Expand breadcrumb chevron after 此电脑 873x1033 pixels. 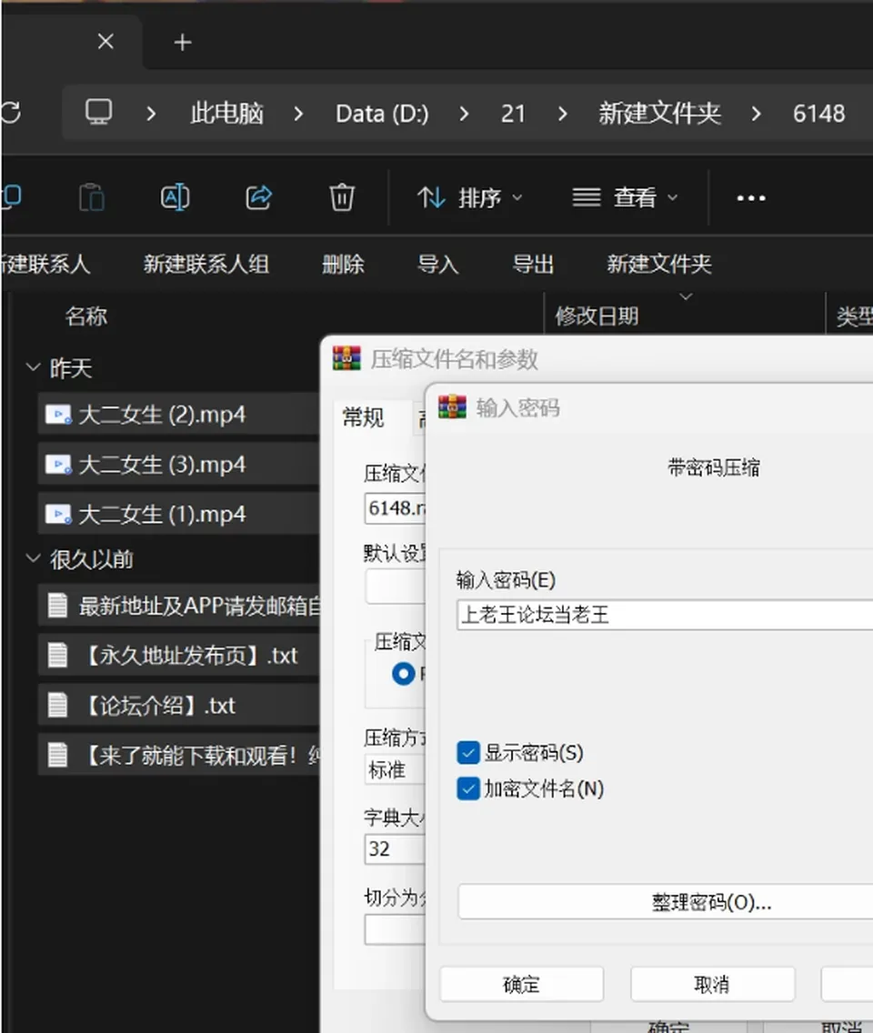[298, 114]
